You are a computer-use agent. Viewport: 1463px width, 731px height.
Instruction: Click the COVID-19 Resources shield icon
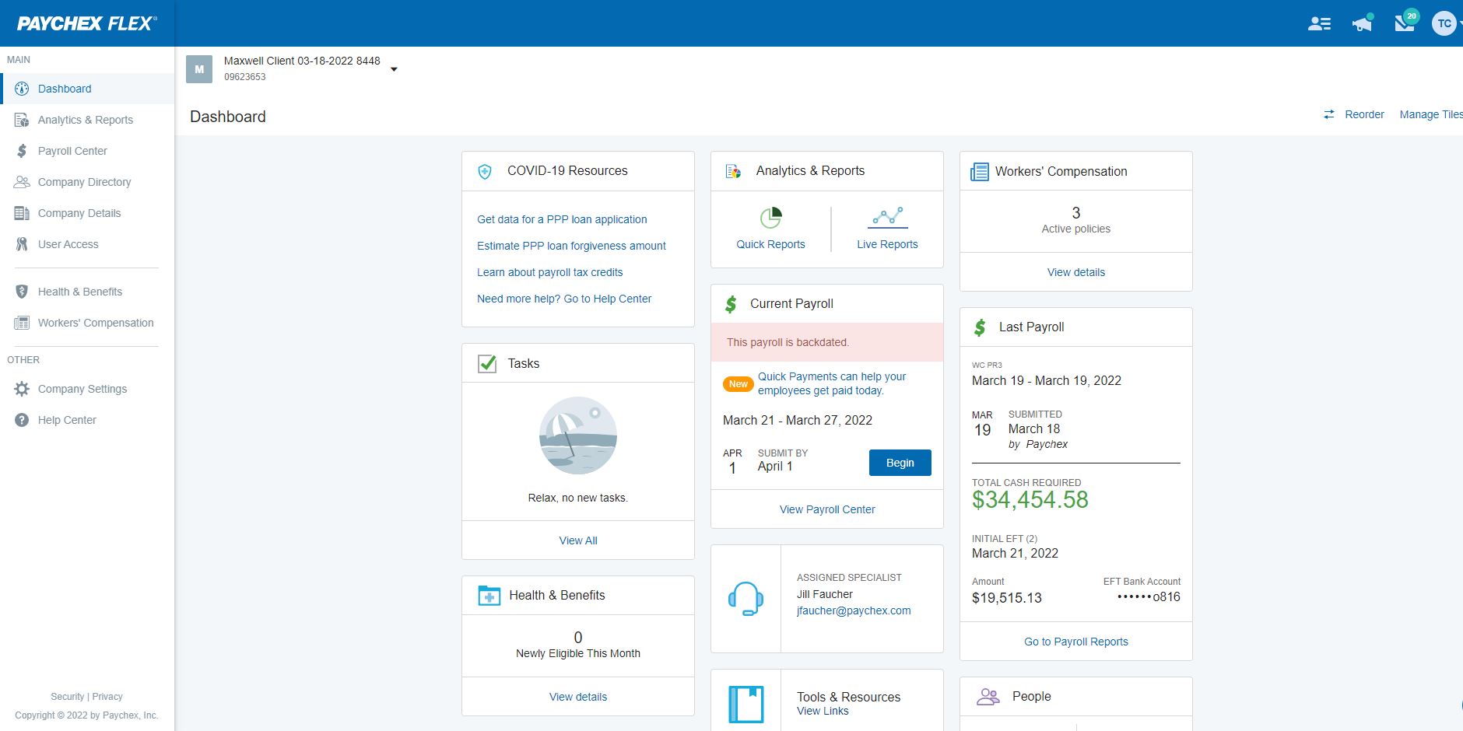click(485, 171)
